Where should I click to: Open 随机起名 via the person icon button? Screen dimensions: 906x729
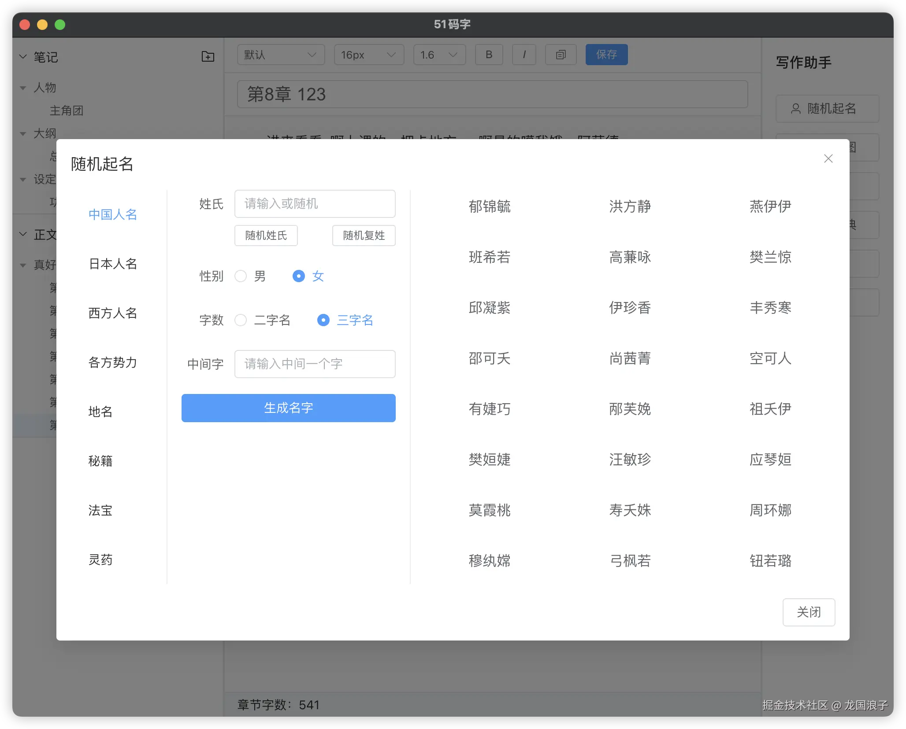[x=827, y=109]
